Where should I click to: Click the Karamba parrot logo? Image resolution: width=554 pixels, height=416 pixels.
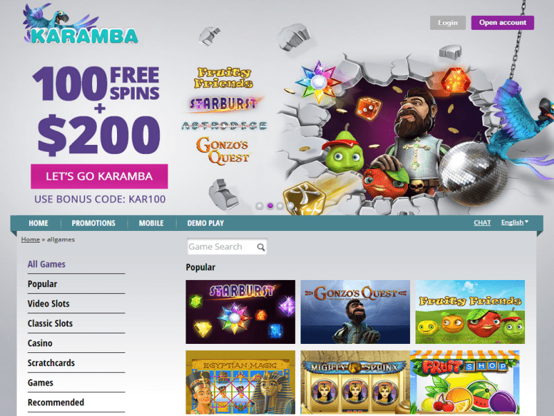pos(80,25)
